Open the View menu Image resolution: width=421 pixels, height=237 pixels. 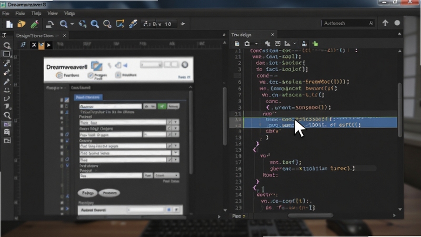click(x=52, y=13)
